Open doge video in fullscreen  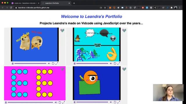57,64
